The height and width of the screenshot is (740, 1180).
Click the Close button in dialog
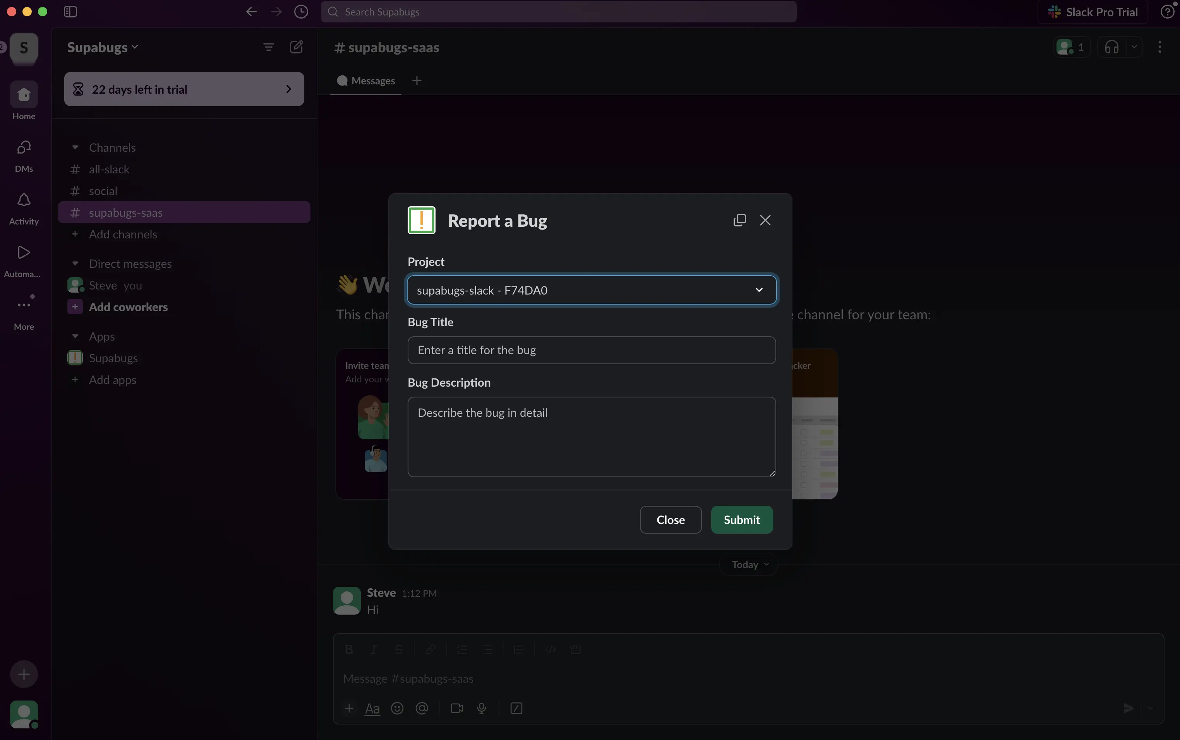click(x=671, y=520)
